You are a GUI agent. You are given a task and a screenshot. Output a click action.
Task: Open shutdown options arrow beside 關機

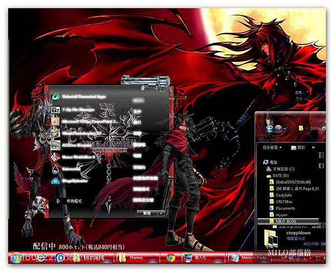[161, 213]
